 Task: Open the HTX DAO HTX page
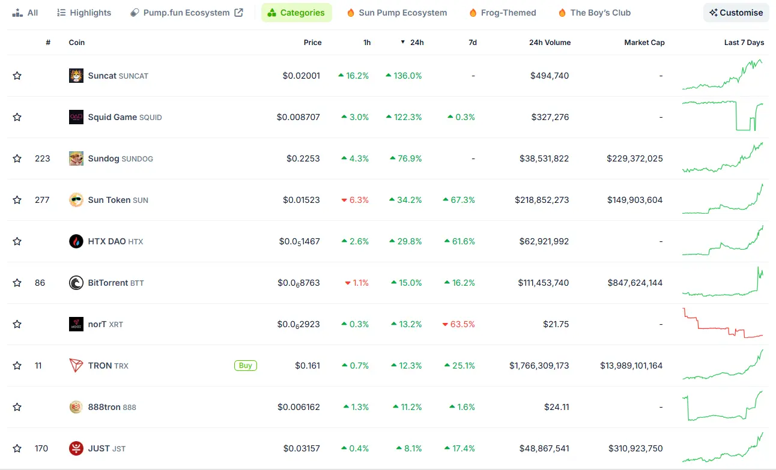click(x=116, y=241)
